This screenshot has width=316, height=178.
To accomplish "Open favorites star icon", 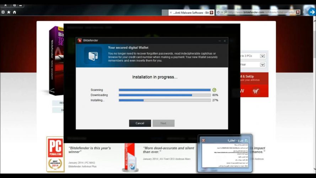I will click(9, 12).
